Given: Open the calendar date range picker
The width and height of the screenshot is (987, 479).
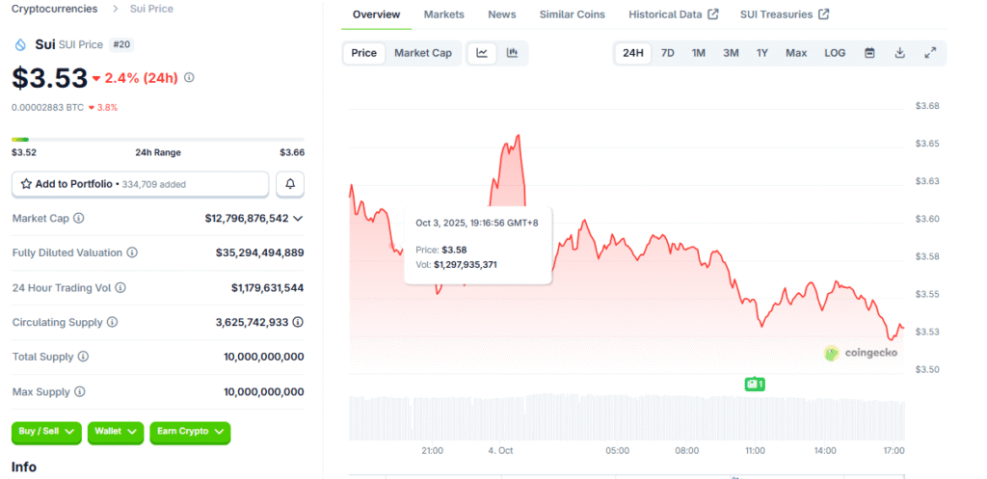Looking at the screenshot, I should coord(868,53).
